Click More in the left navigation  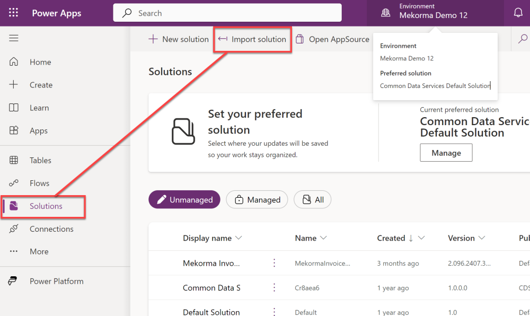pyautogui.click(x=39, y=252)
